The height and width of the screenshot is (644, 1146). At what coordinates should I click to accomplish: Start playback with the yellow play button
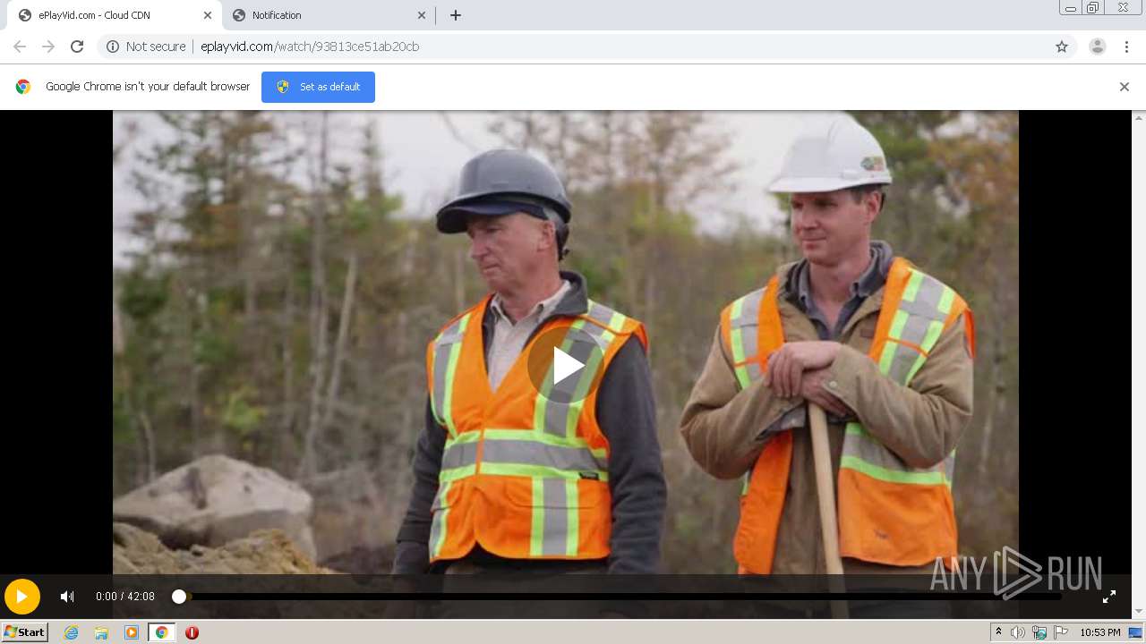[x=21, y=597]
